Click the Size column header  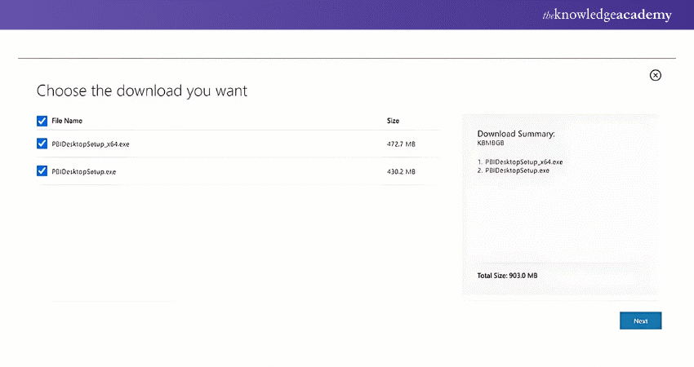[x=393, y=121]
